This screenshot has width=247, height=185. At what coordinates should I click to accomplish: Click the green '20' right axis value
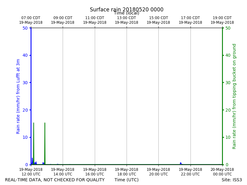[228, 110]
